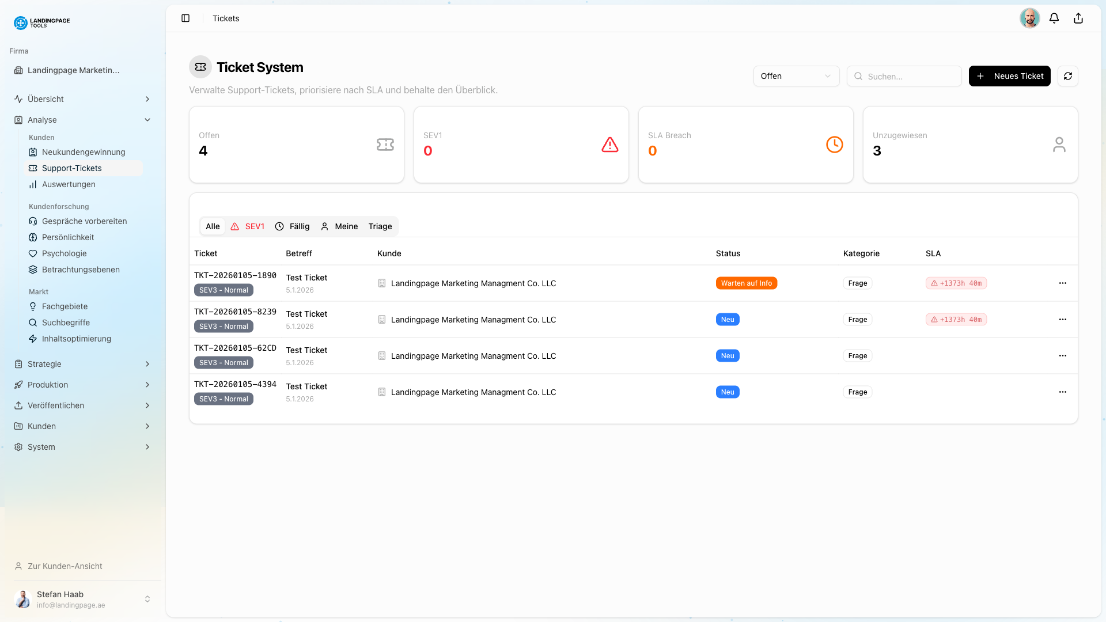Image resolution: width=1106 pixels, height=622 pixels.
Task: Open the ticket options menu for TKT-20260105-1890
Action: (x=1063, y=283)
